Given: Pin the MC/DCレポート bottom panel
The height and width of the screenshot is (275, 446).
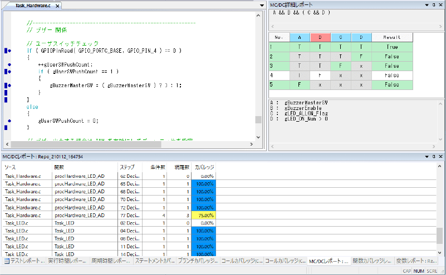Looking at the screenshot, I should coord(433,157).
